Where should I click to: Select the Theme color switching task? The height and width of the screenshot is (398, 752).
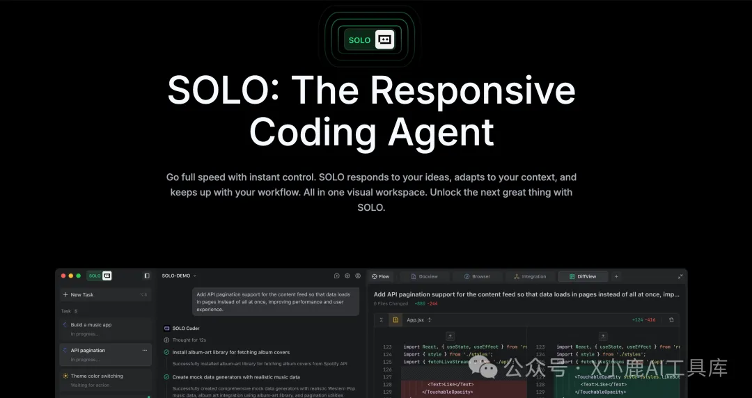tap(106, 381)
